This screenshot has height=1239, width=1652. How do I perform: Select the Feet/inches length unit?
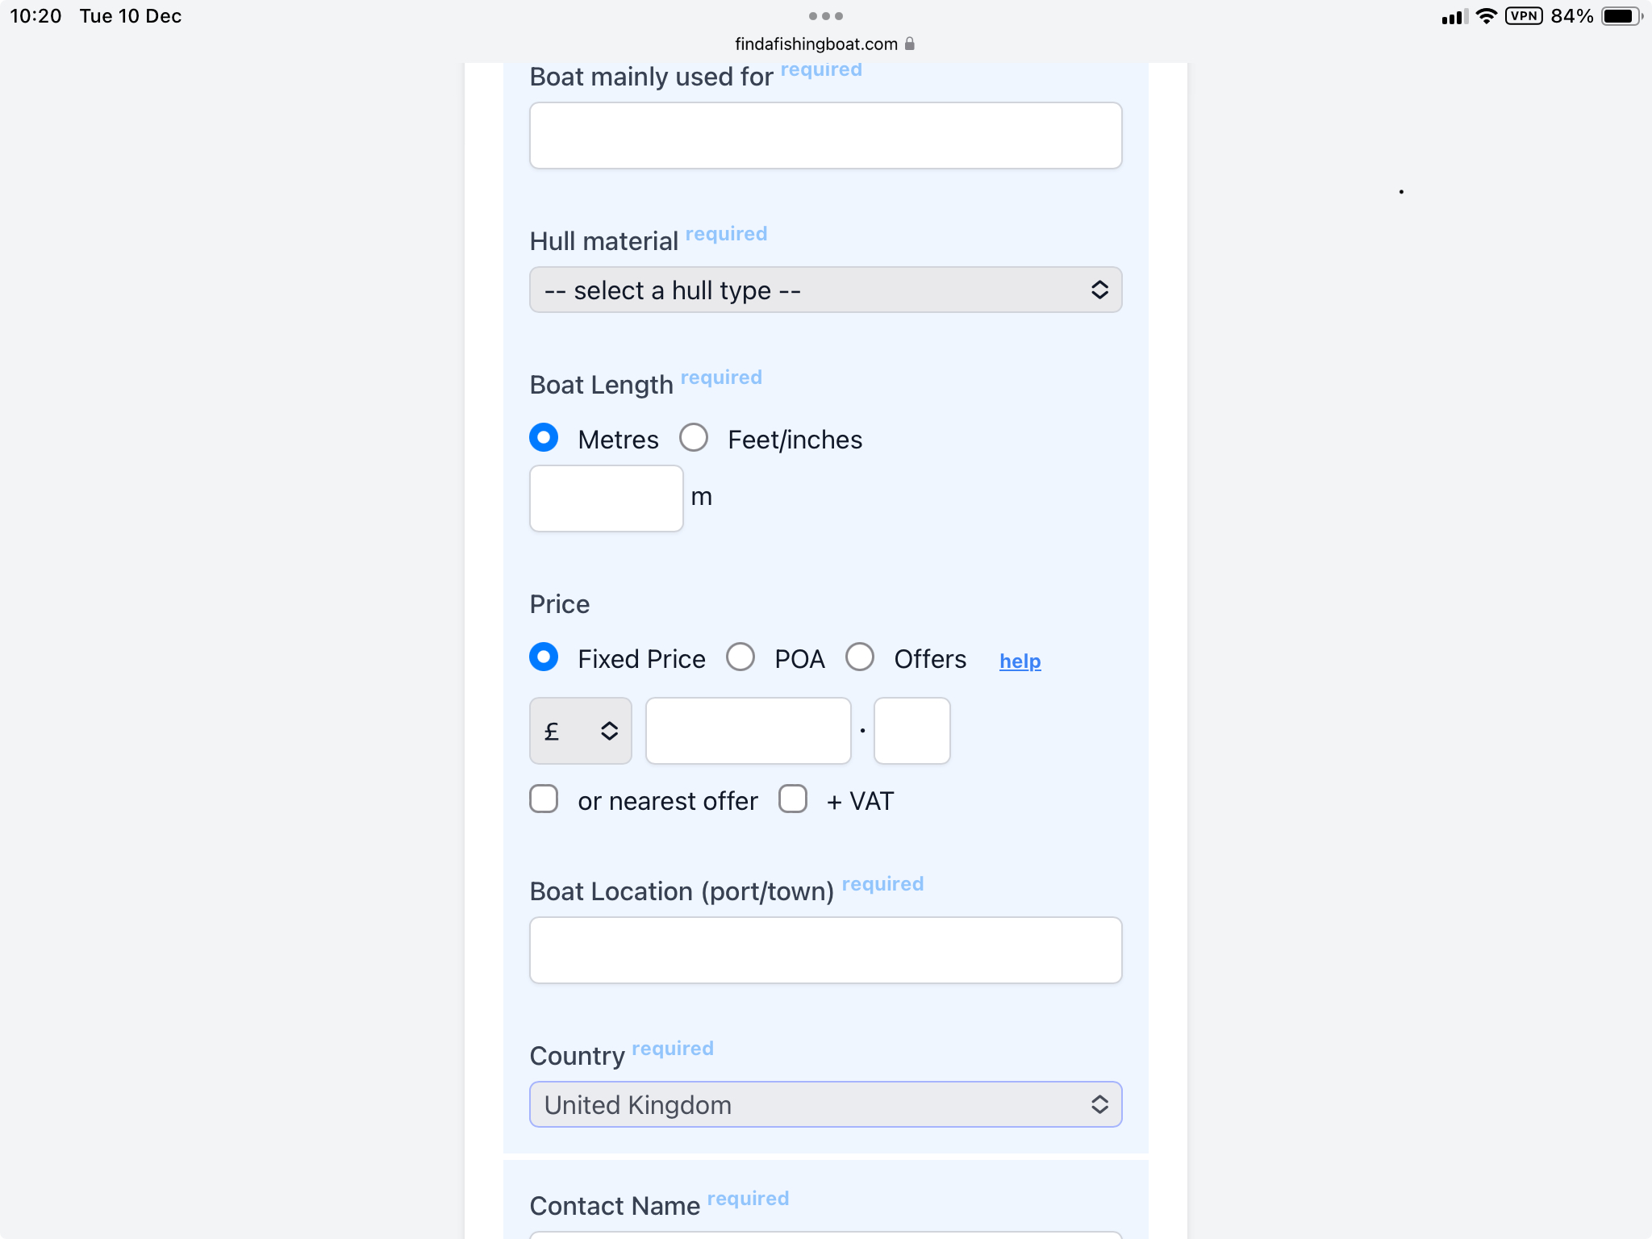(694, 438)
